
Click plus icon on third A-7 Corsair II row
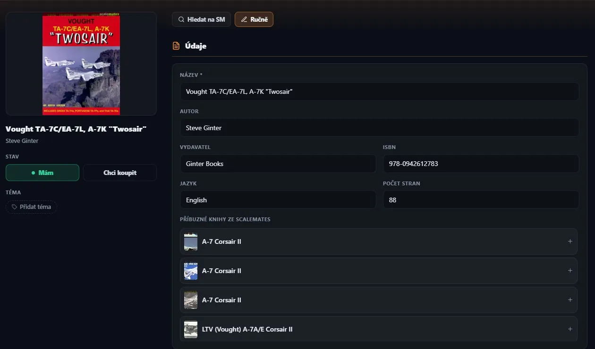click(x=570, y=300)
